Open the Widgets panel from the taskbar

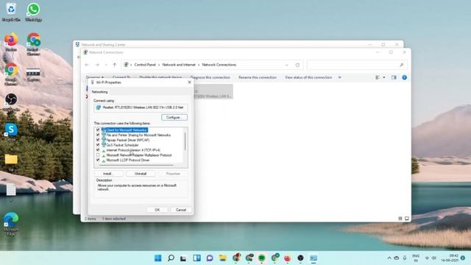pos(196,258)
